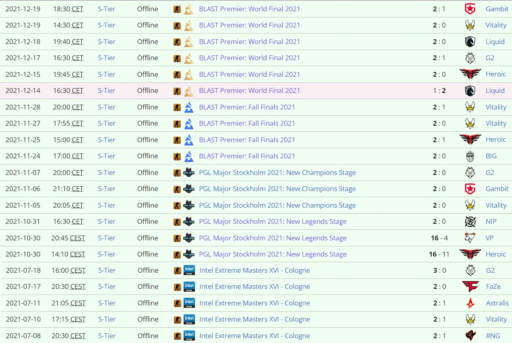Click the PGL Major logo in the 2021-11-07 row
The width and height of the screenshot is (512, 343).
189,173
